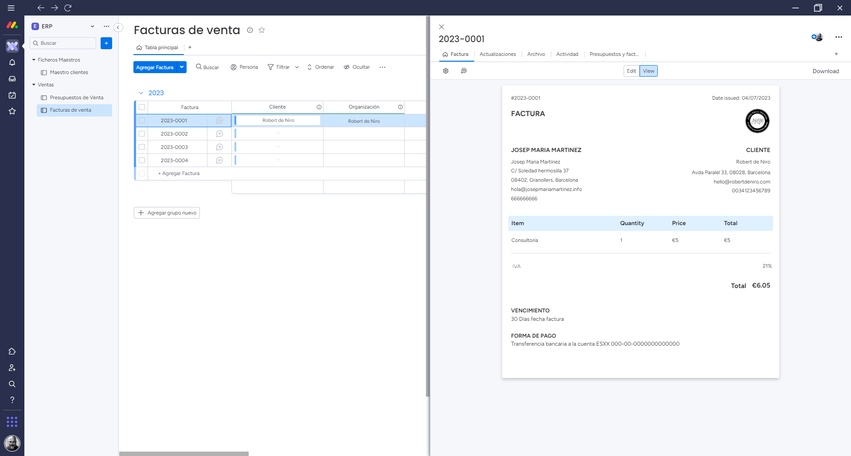The width and height of the screenshot is (851, 456).
Task: Star the Facturas de venta board
Action: 262,30
